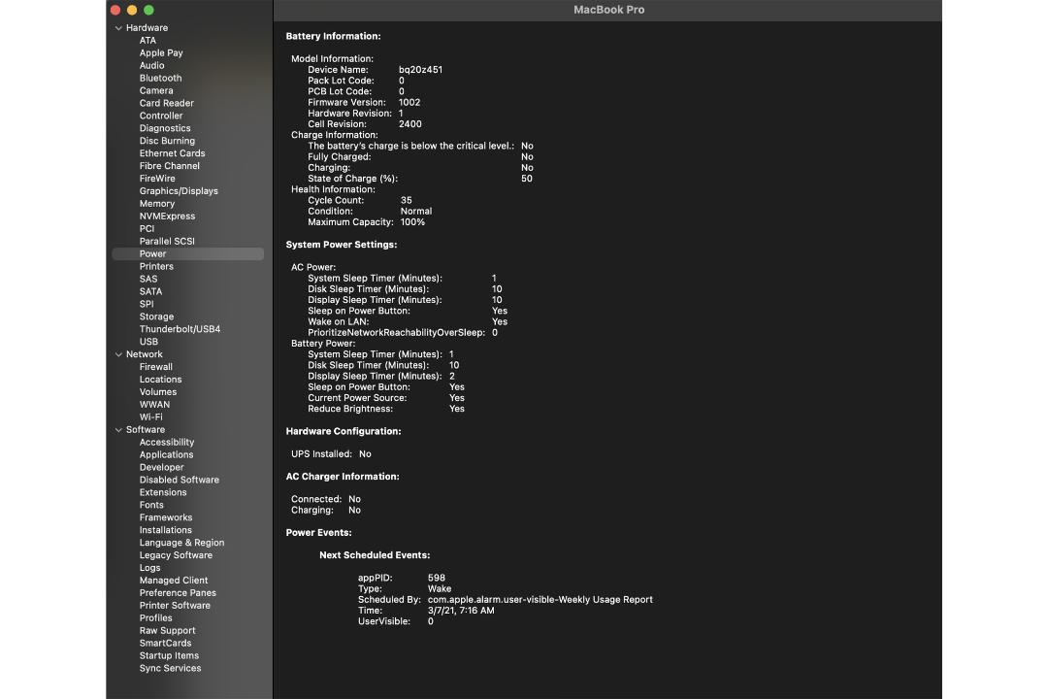The height and width of the screenshot is (699, 1048).
Task: Open Memory information
Action: [157, 204]
